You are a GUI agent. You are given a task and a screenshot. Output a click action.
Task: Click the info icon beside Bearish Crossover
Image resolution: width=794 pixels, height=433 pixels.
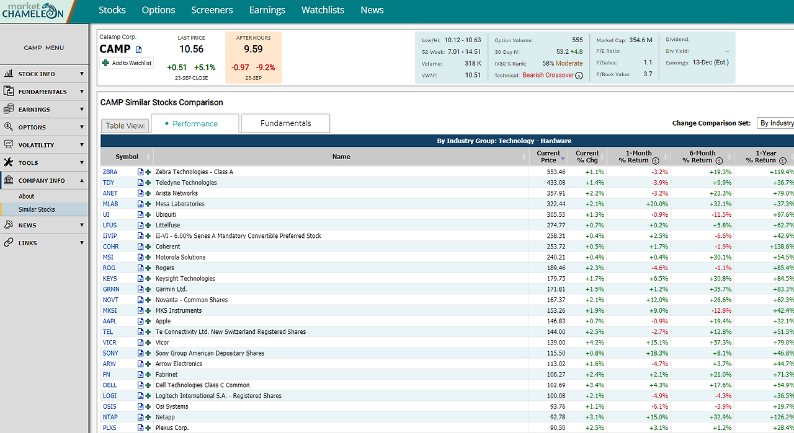(579, 76)
